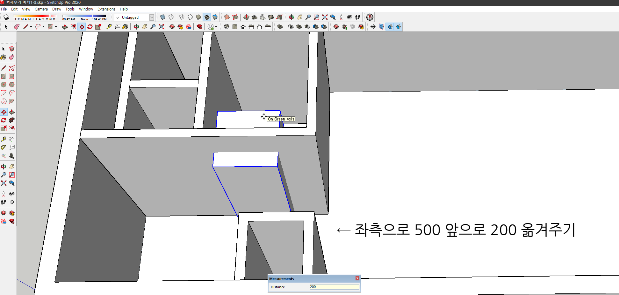This screenshot has height=295, width=619.
Task: Click the Outer Shell solid tool
Action: (x=280, y=27)
